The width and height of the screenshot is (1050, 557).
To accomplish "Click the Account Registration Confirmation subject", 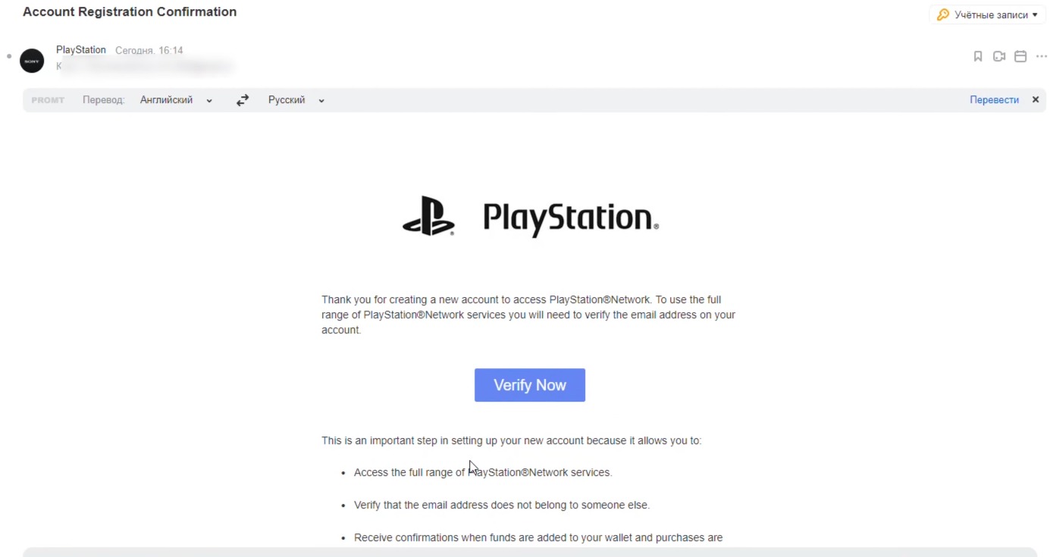I will tap(130, 12).
